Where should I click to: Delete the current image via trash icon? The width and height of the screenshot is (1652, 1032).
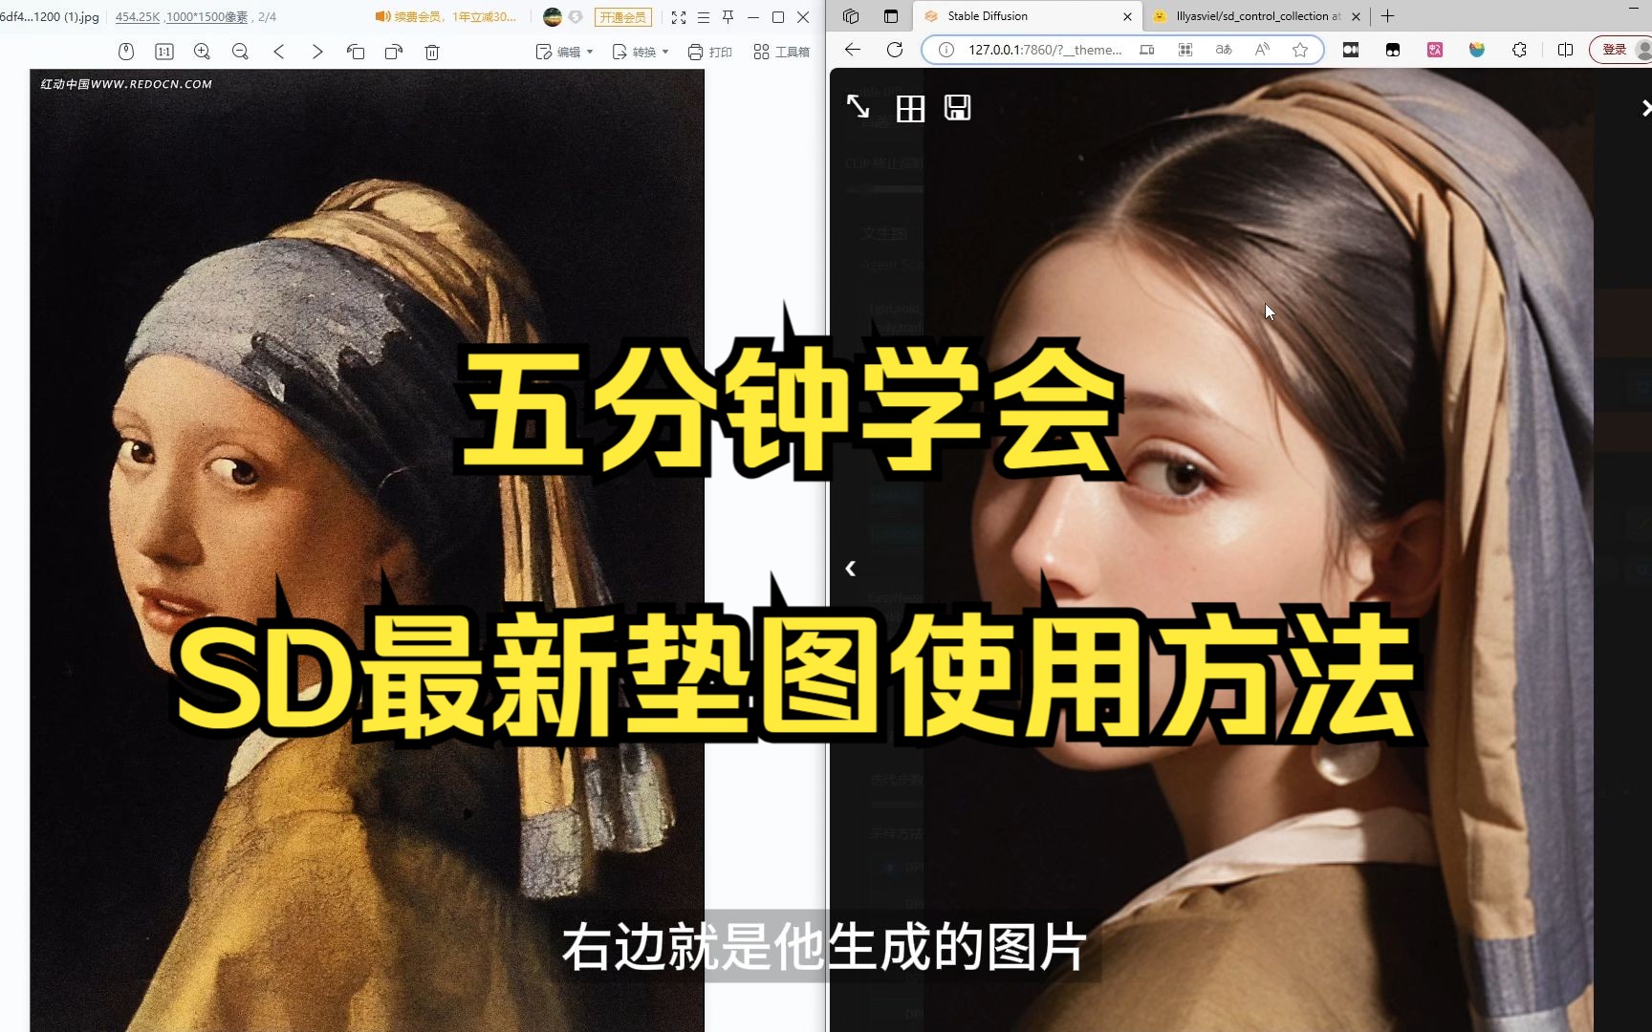(432, 52)
